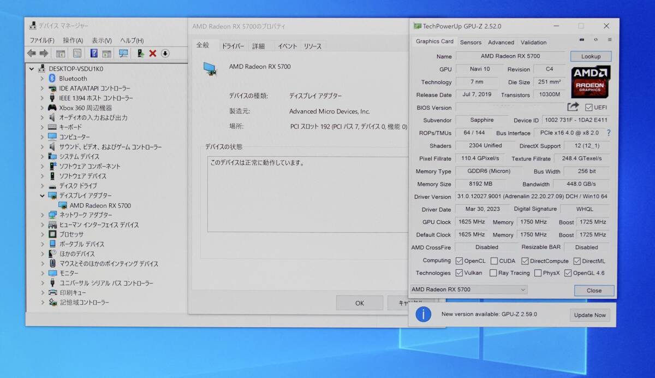Open the 表示(V) menu
Image resolution: width=655 pixels, height=378 pixels.
pyautogui.click(x=102, y=40)
